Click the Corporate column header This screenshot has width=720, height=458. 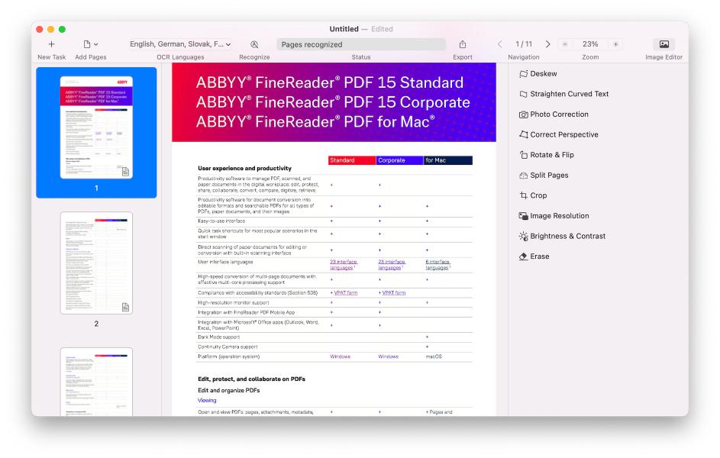[x=399, y=160]
